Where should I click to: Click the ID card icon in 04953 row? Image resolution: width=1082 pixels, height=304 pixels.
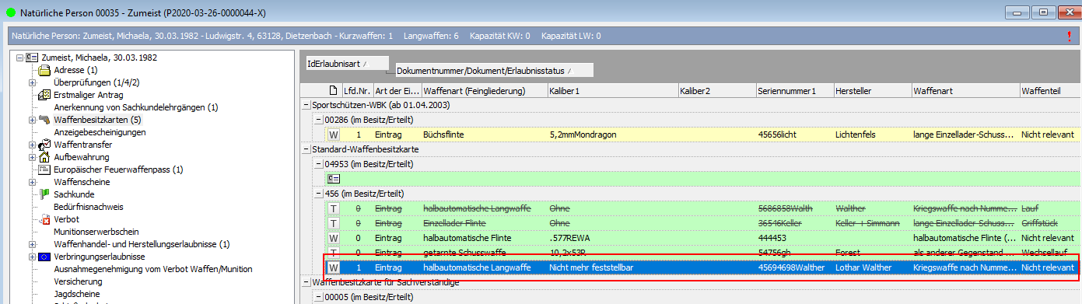[334, 178]
